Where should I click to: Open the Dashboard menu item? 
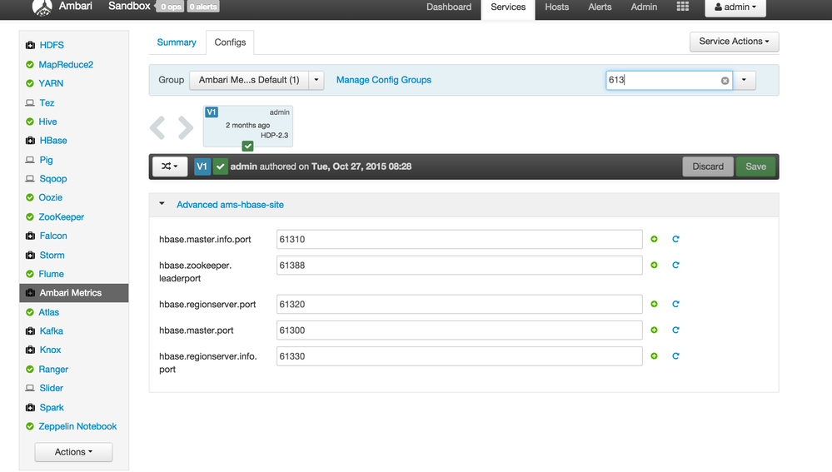(449, 7)
